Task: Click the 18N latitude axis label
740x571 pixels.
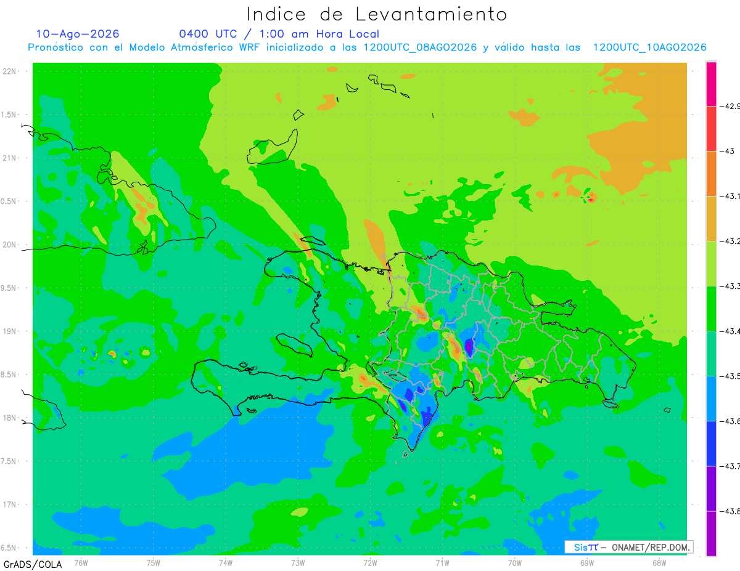Action: (x=10, y=418)
